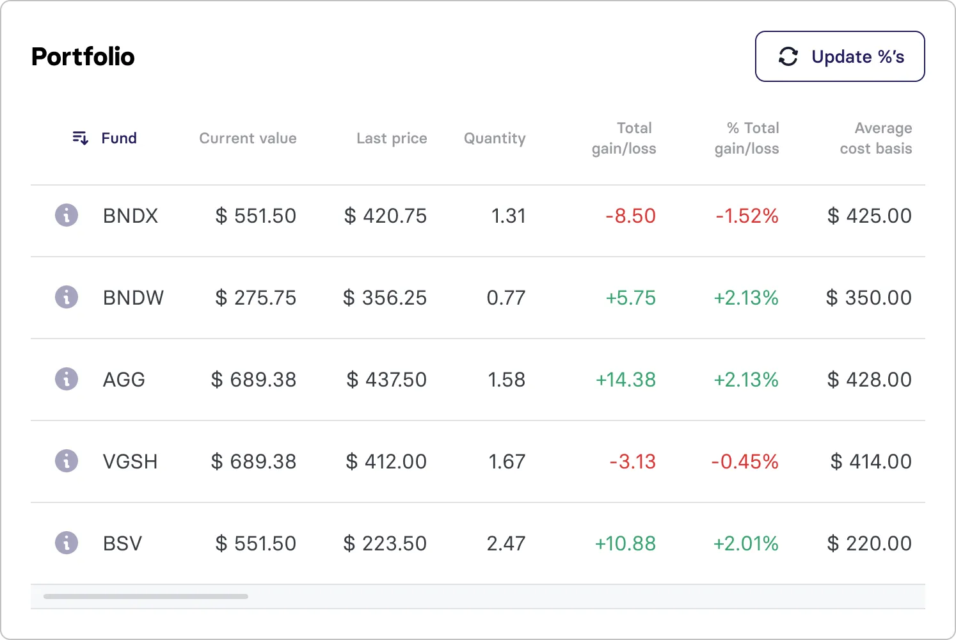The height and width of the screenshot is (640, 956).
Task: Click the Average cost basis header
Action: pyautogui.click(x=876, y=138)
